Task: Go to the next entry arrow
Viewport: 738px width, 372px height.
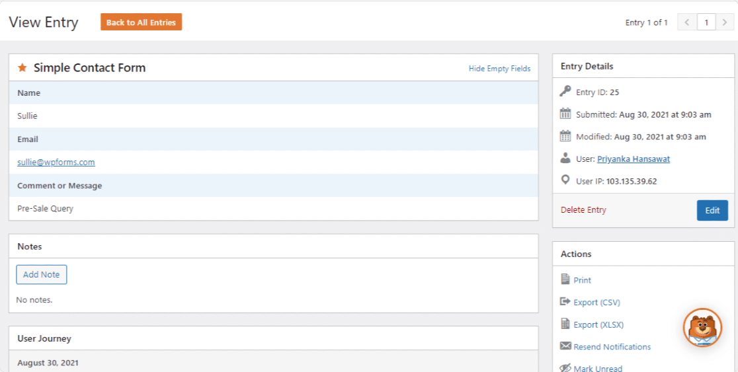Action: click(x=724, y=22)
